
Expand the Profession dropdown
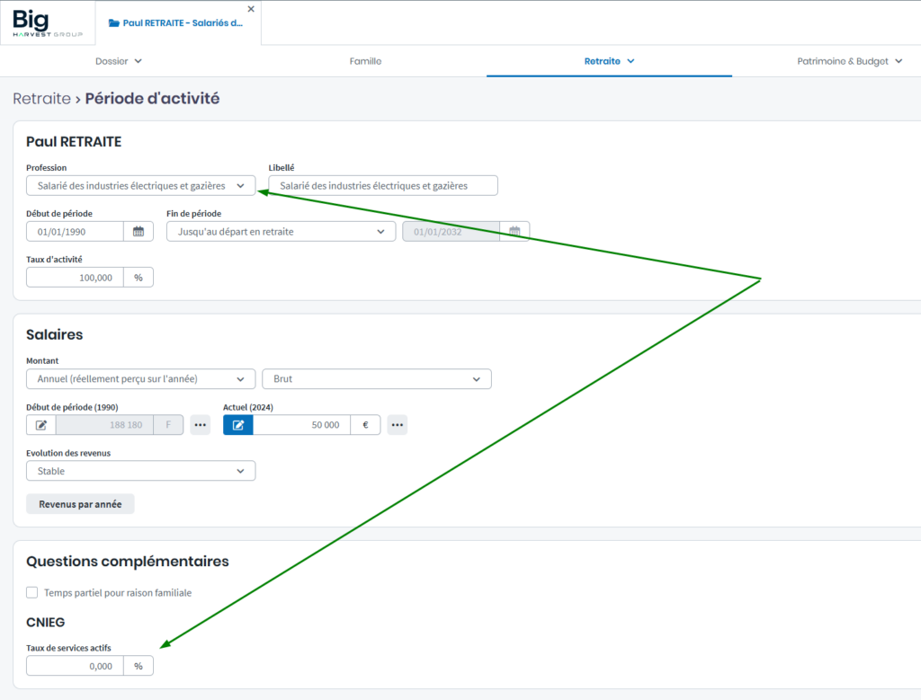click(140, 186)
